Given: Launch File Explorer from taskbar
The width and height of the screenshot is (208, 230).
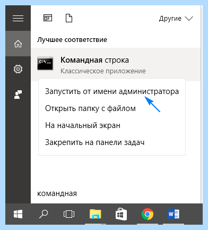Looking at the screenshot, I should coord(95,214).
